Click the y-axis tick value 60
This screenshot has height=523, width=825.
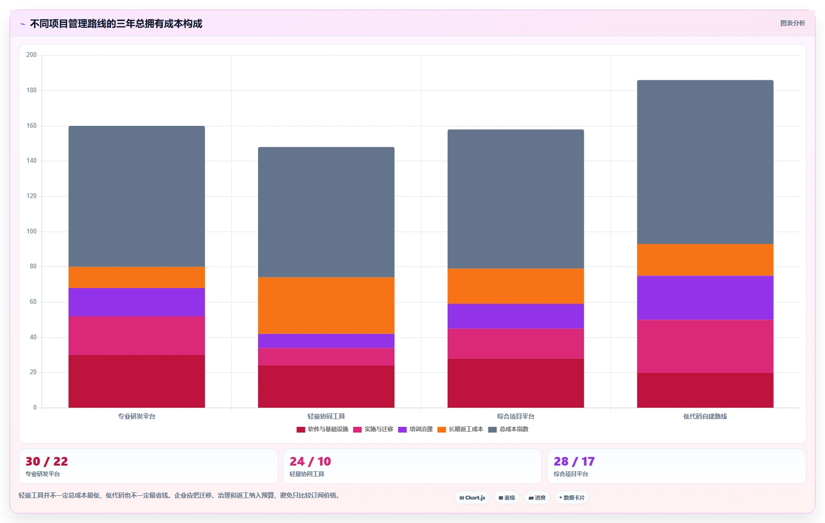33,302
